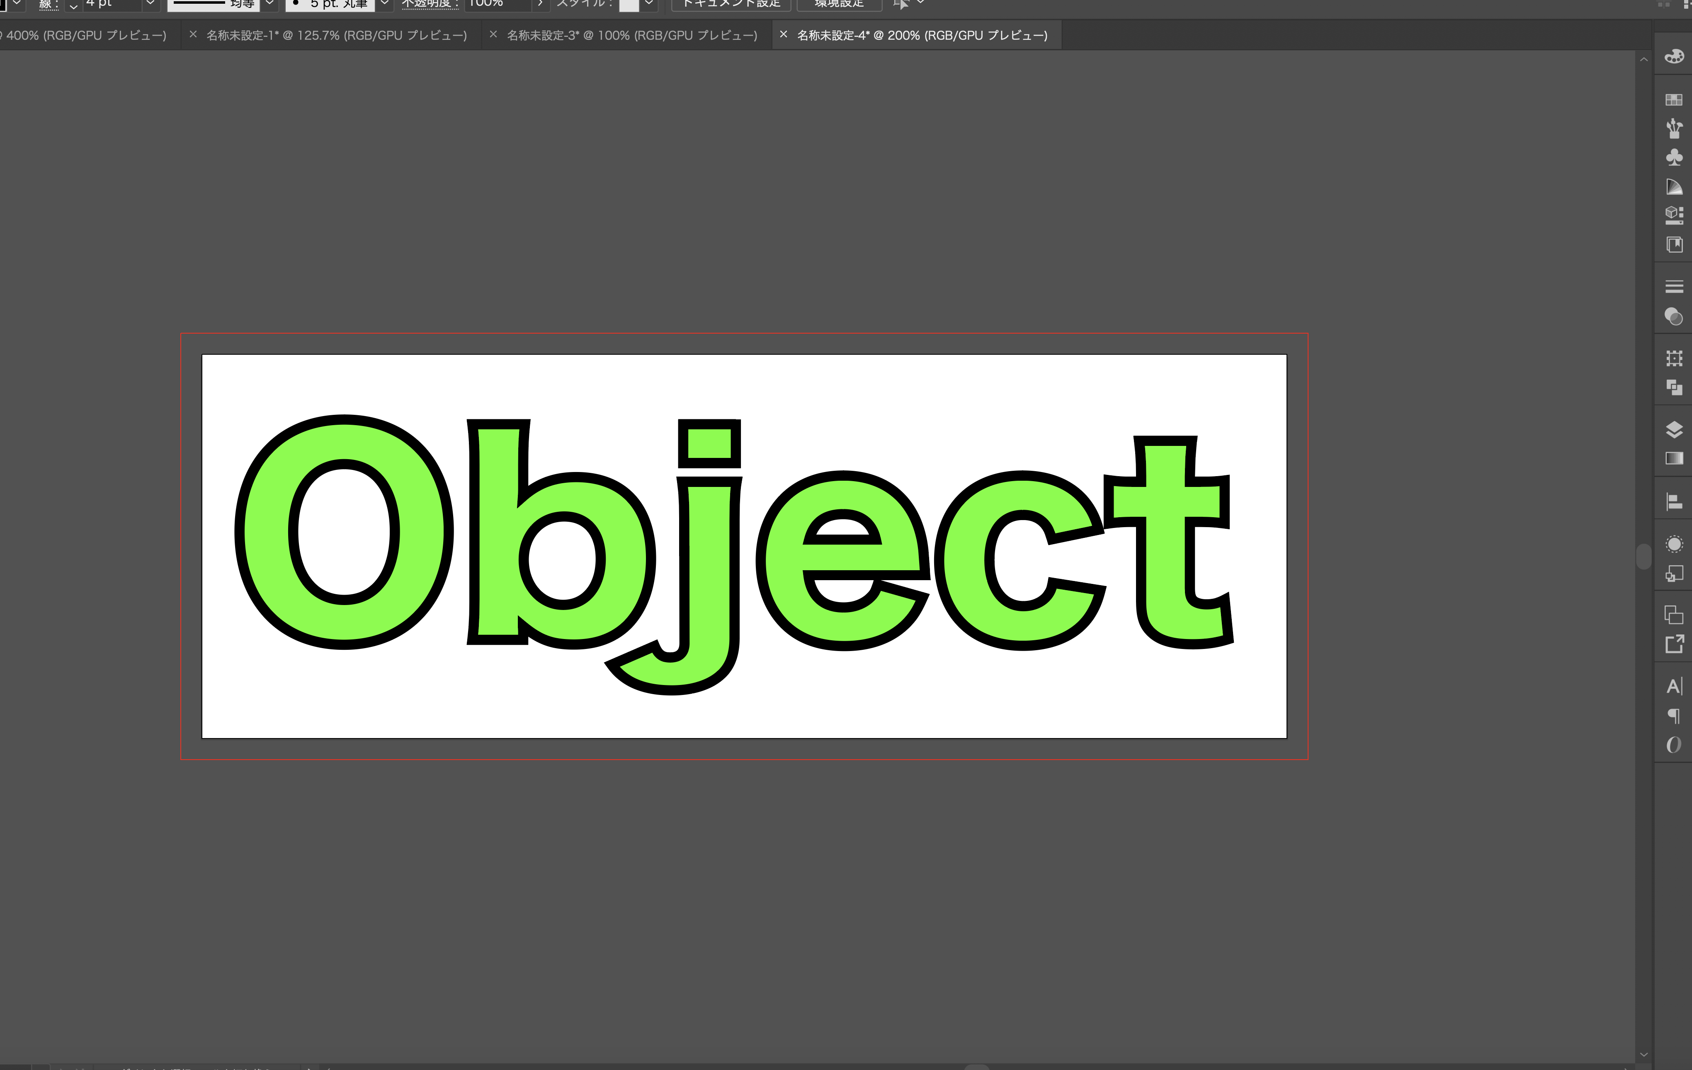Click the 環境設定 button

(839, 4)
